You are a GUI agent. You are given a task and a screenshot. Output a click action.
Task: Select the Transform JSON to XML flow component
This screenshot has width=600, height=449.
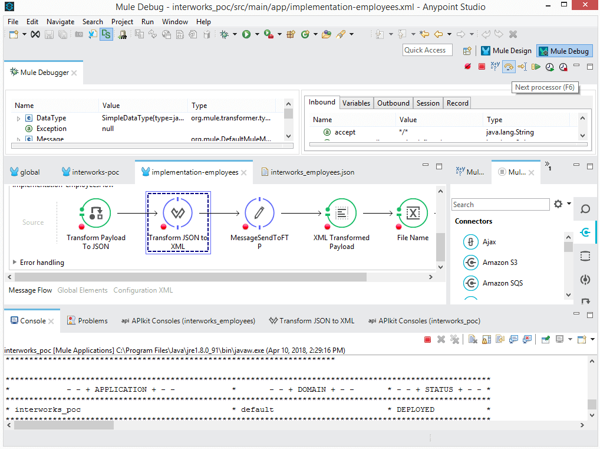pyautogui.click(x=178, y=213)
